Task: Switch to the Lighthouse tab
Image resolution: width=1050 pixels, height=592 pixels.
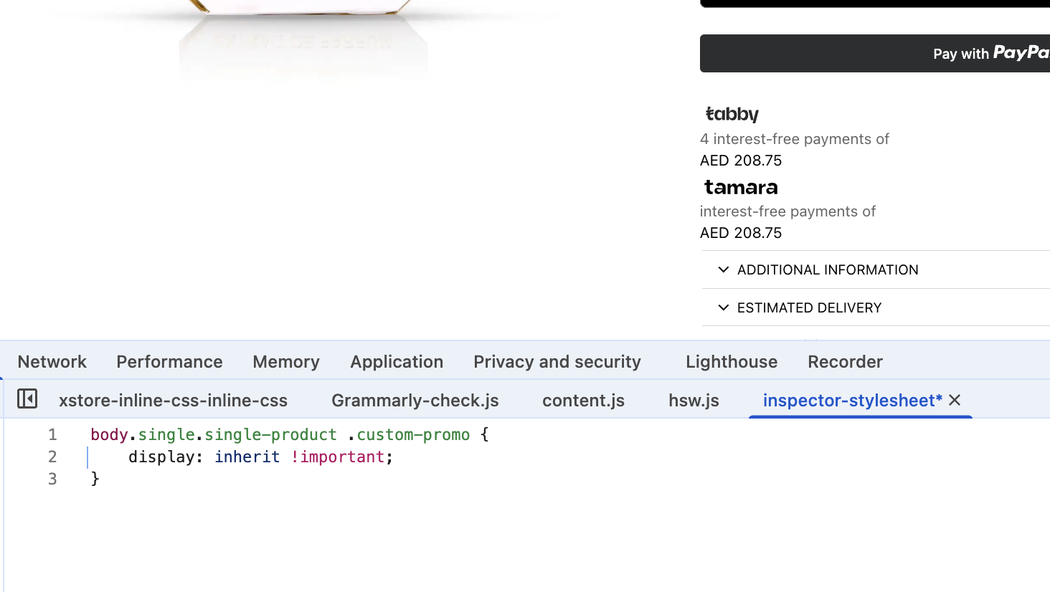Action: tap(732, 362)
